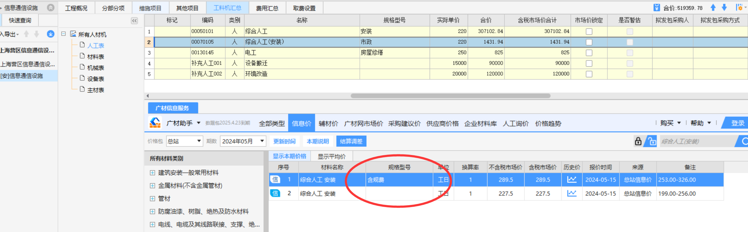
Task: Toggle 是否暂估 checkbox for 电工 row
Action: coord(630,53)
